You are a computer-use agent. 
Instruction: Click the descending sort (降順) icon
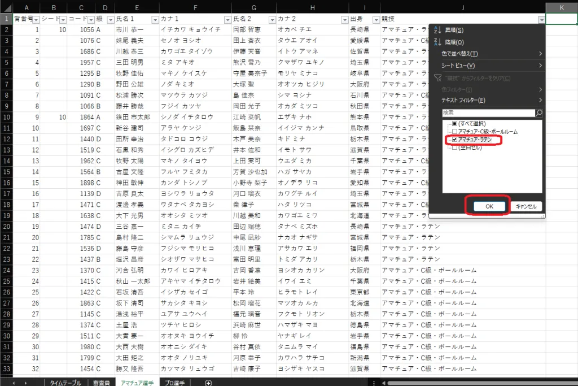(437, 42)
